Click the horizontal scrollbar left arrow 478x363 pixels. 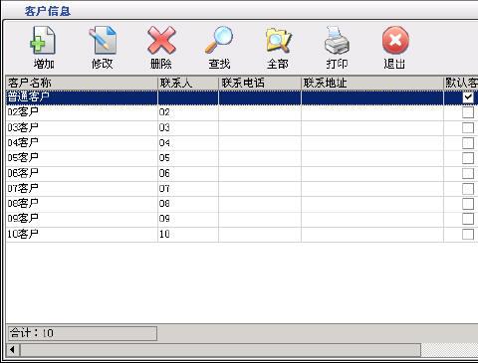coord(13,350)
